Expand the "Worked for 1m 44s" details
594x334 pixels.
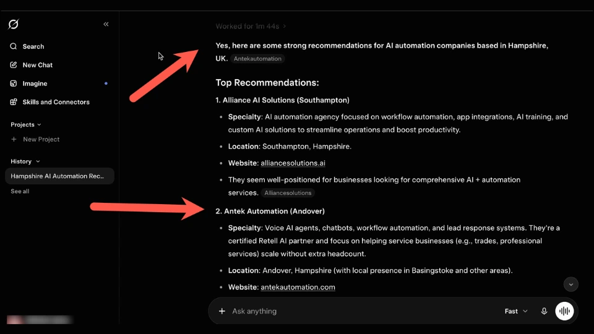(x=251, y=26)
